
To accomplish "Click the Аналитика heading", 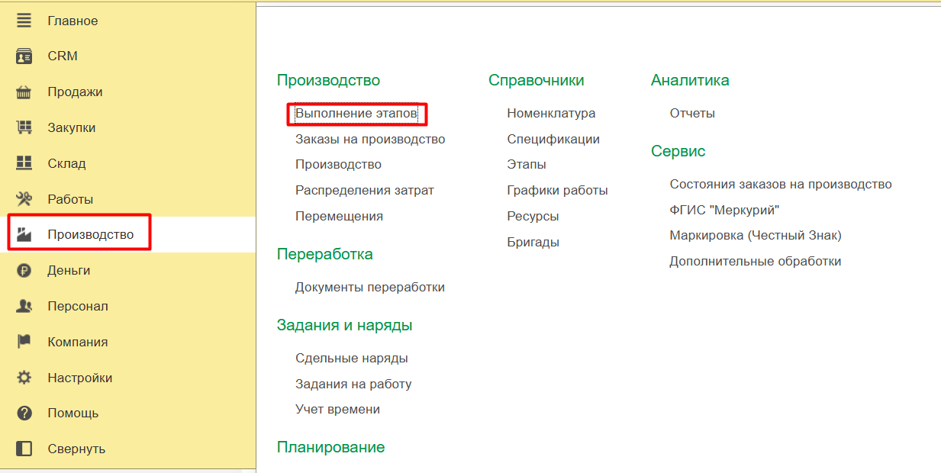I will (x=690, y=80).
